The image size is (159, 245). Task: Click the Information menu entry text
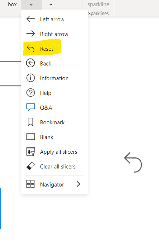[54, 78]
